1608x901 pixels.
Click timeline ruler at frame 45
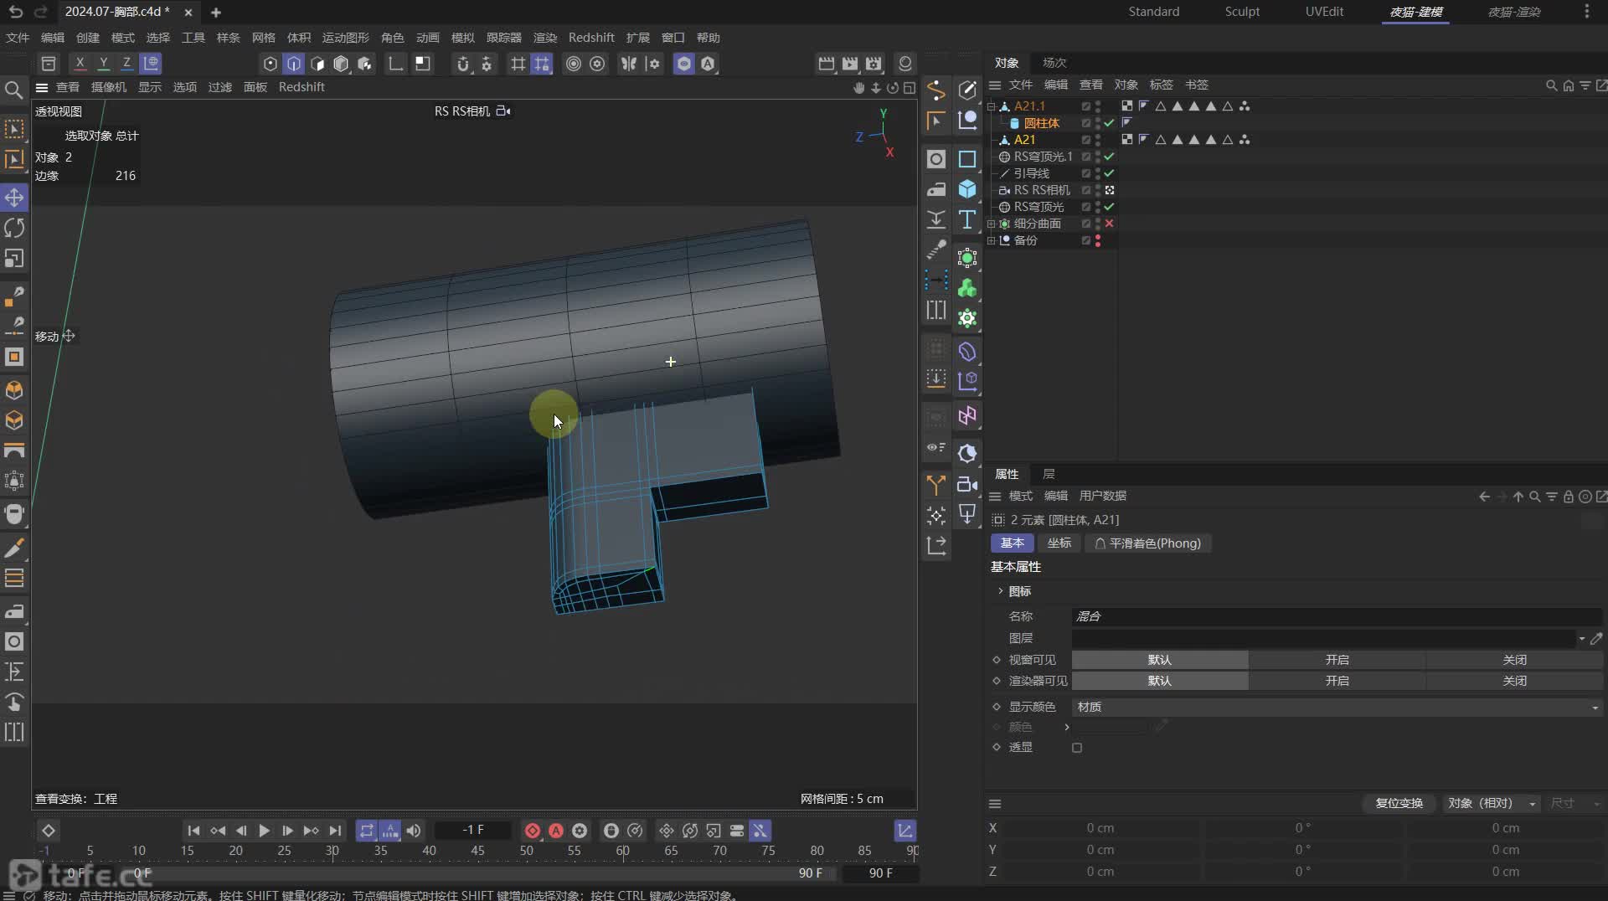coord(477,851)
